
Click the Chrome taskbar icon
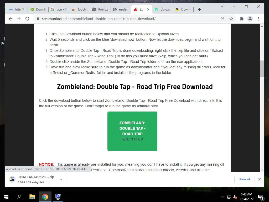(x=45, y=197)
